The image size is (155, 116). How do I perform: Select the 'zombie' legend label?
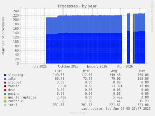(x=14, y=86)
